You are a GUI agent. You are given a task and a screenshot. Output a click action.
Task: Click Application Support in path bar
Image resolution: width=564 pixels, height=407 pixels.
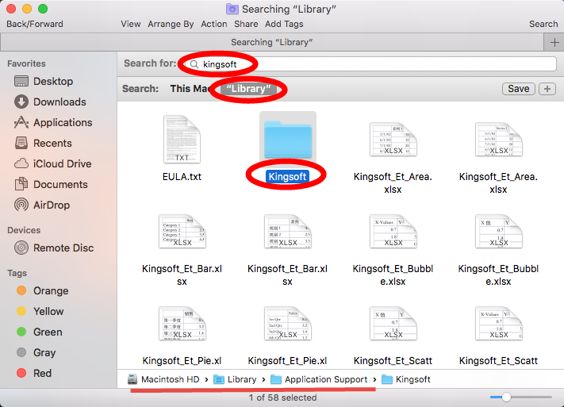click(319, 379)
